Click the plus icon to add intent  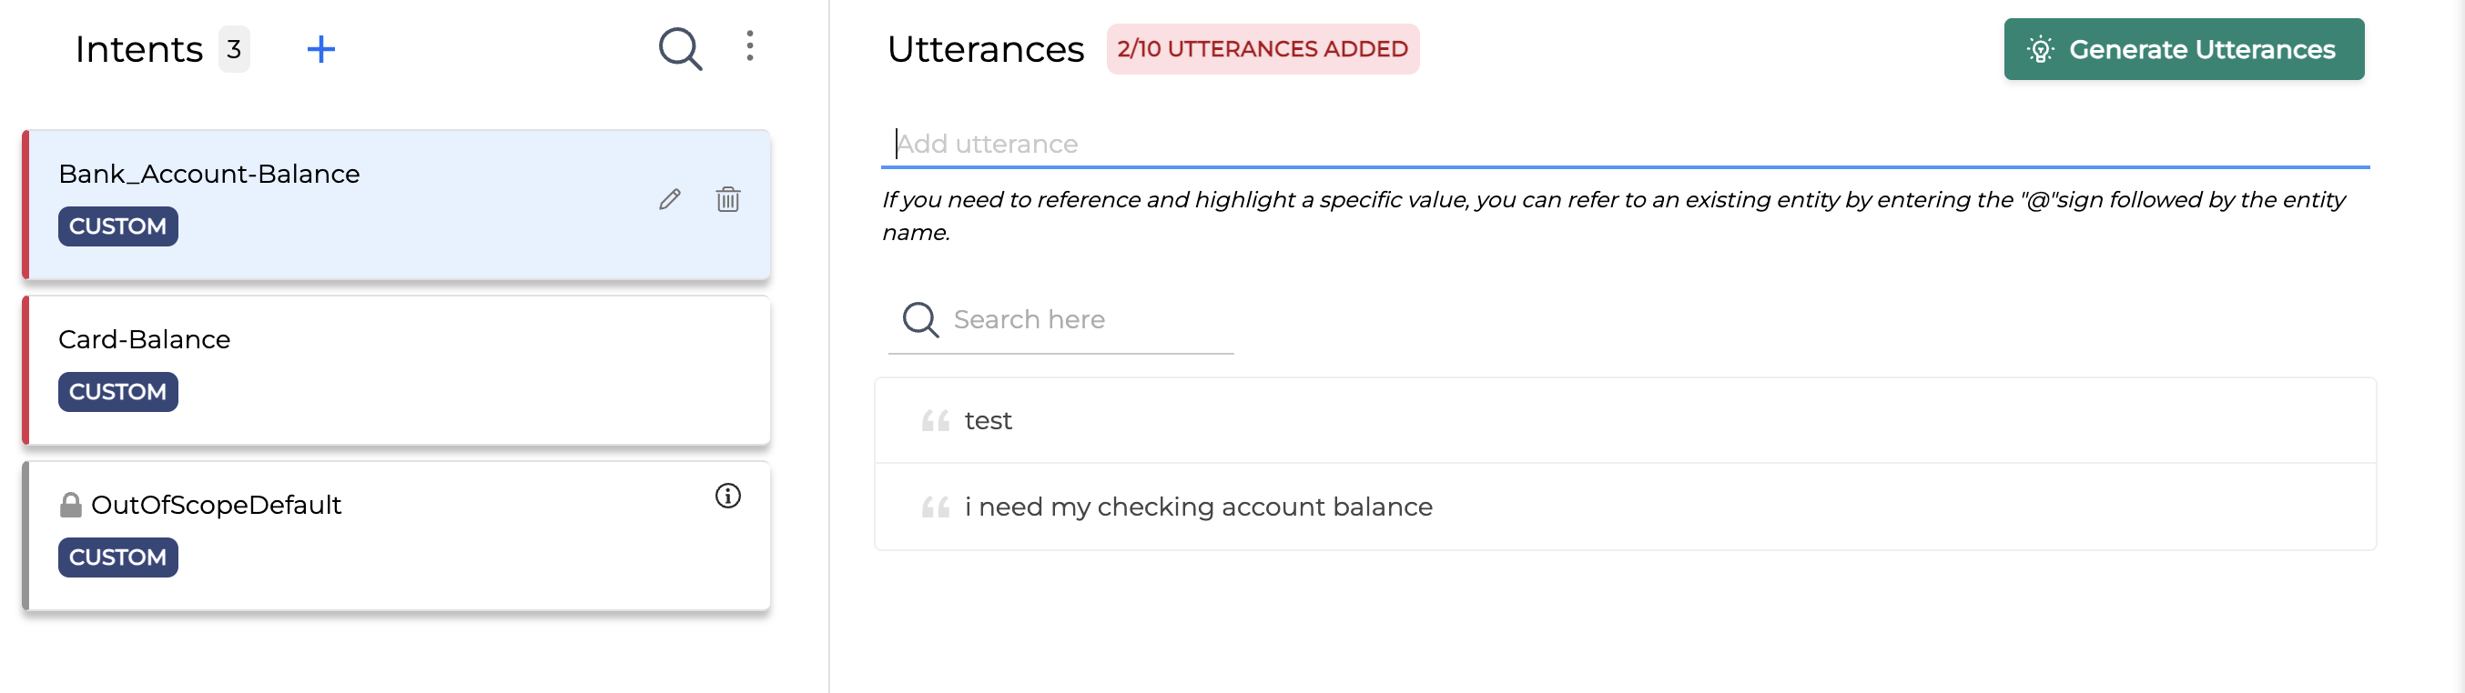(320, 49)
